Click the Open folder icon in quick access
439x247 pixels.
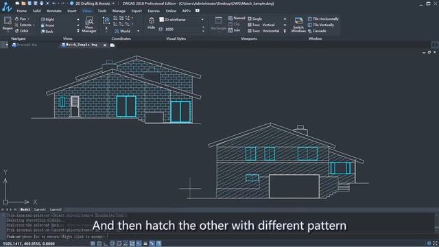[23, 3]
